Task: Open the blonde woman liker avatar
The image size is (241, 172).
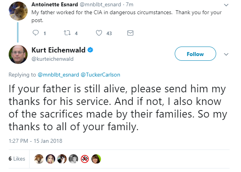Action: coord(50,159)
